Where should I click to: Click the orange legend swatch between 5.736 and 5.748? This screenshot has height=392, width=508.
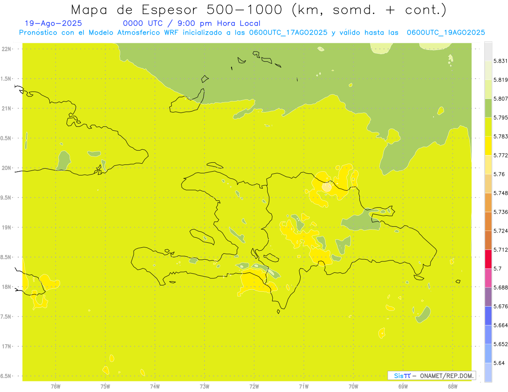tap(488, 202)
